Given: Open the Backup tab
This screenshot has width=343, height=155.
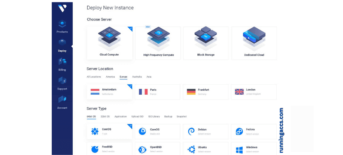Looking at the screenshot, I should 168,117.
